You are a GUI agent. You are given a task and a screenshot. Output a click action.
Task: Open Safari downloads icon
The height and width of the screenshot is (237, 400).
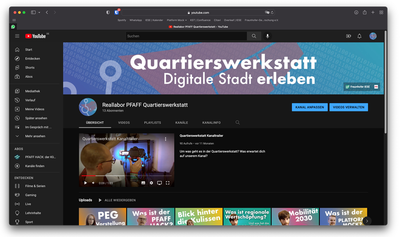356,12
